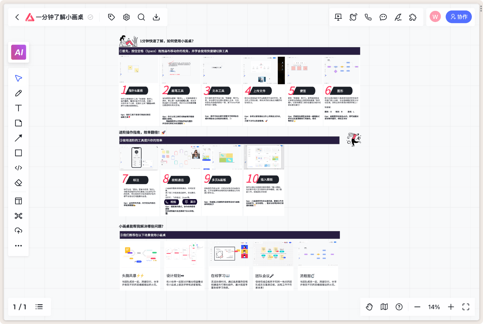The width and height of the screenshot is (483, 324).
Task: Zoom in with plus button
Action: [x=451, y=307]
